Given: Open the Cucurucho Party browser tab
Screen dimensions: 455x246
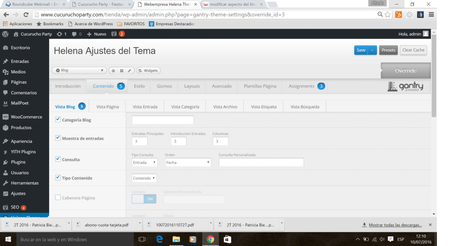Looking at the screenshot, I should coord(101,5).
